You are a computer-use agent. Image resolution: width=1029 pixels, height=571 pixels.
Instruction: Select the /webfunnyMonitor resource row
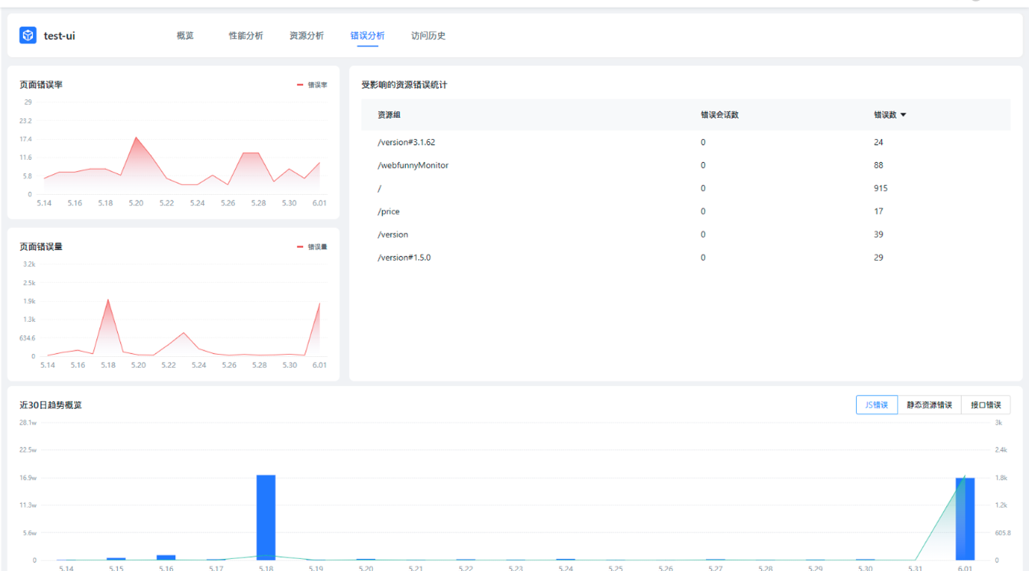(x=686, y=165)
